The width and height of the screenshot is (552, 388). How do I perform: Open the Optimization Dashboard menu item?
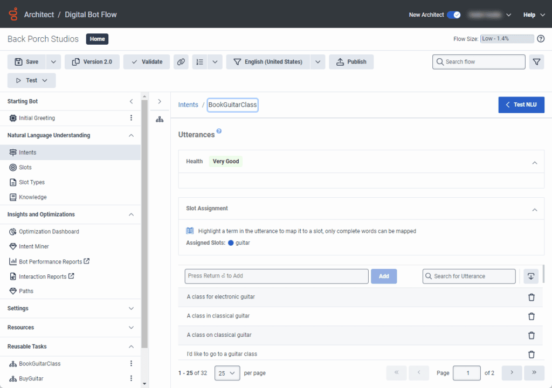pos(49,232)
